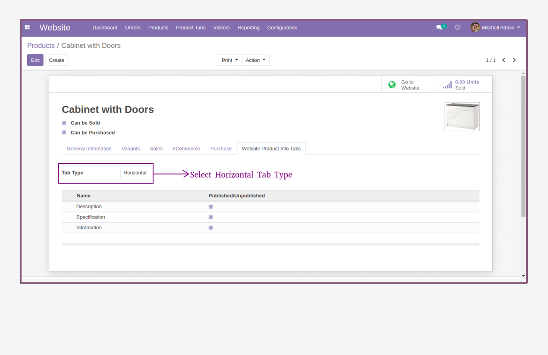Open the Orders menu

coord(133,28)
